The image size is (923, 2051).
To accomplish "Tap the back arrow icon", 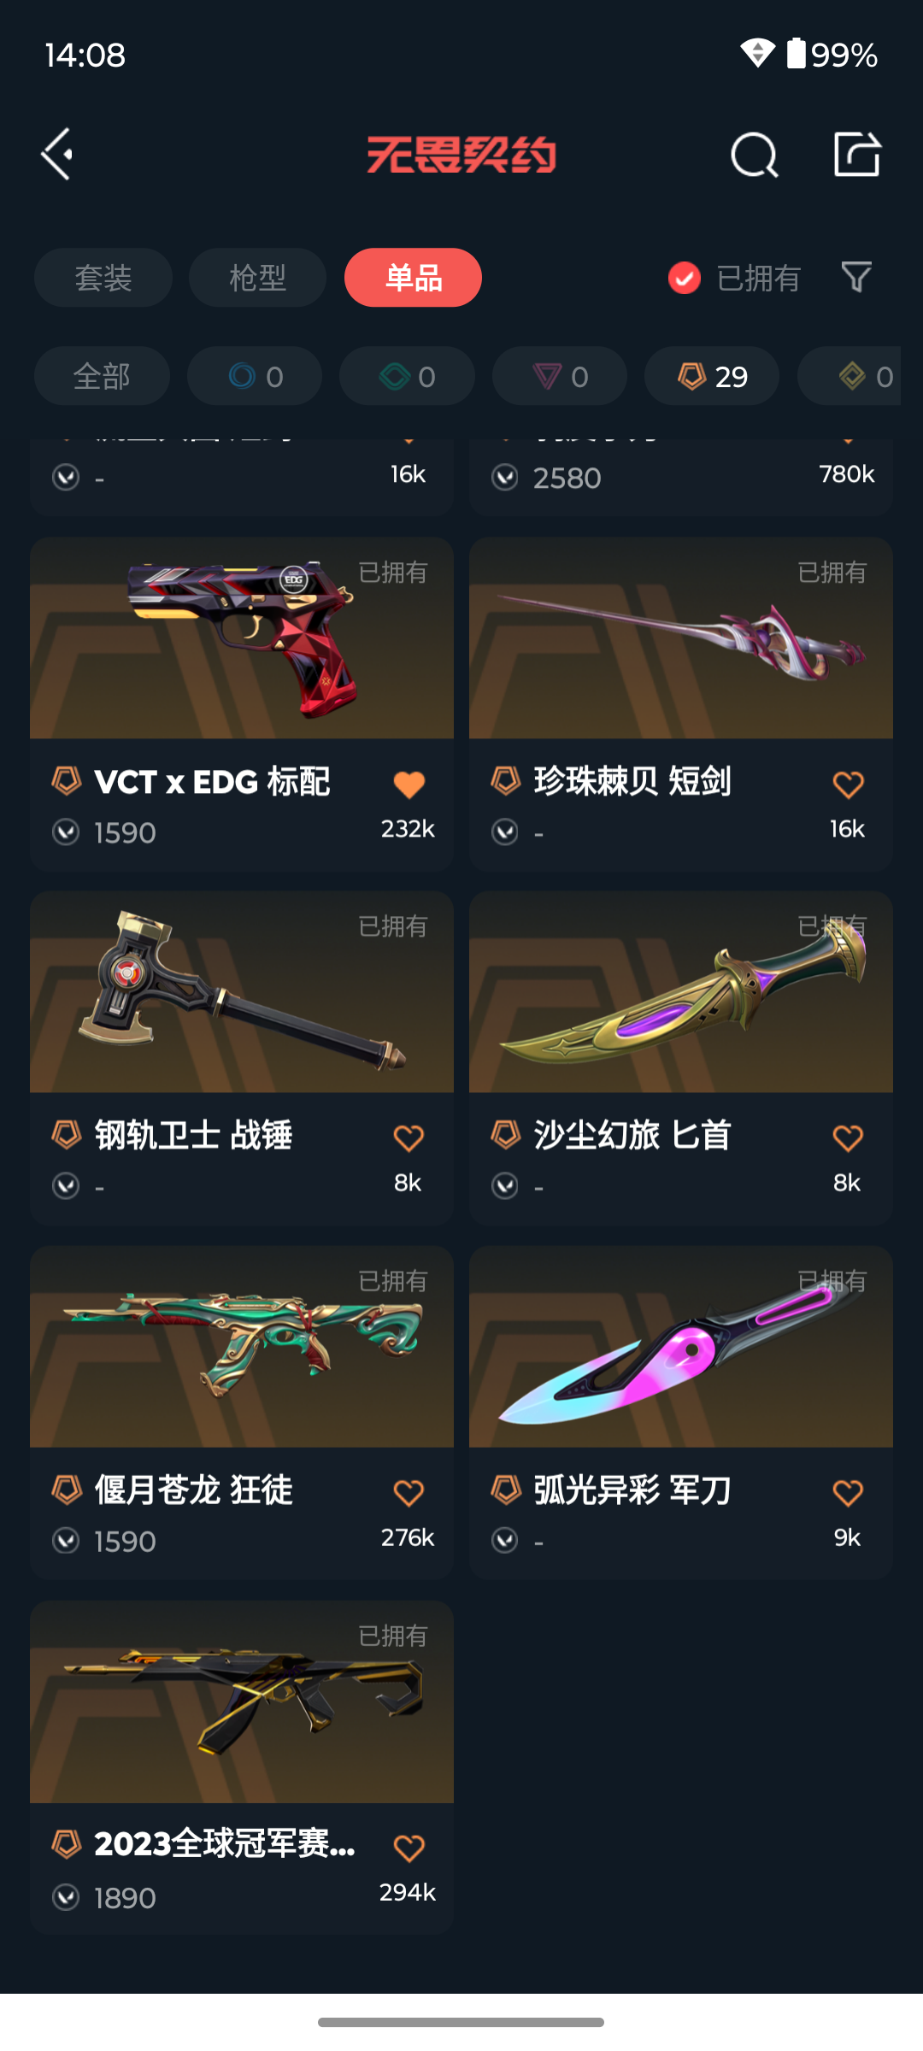I will [x=57, y=155].
